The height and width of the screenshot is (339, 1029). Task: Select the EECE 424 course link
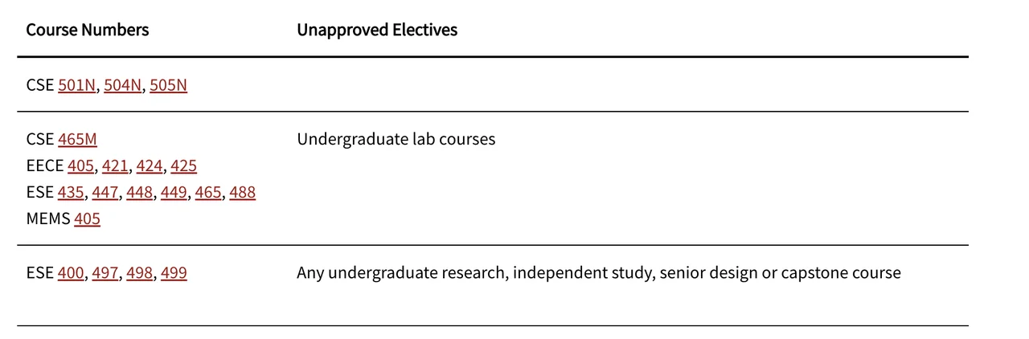[x=150, y=165]
